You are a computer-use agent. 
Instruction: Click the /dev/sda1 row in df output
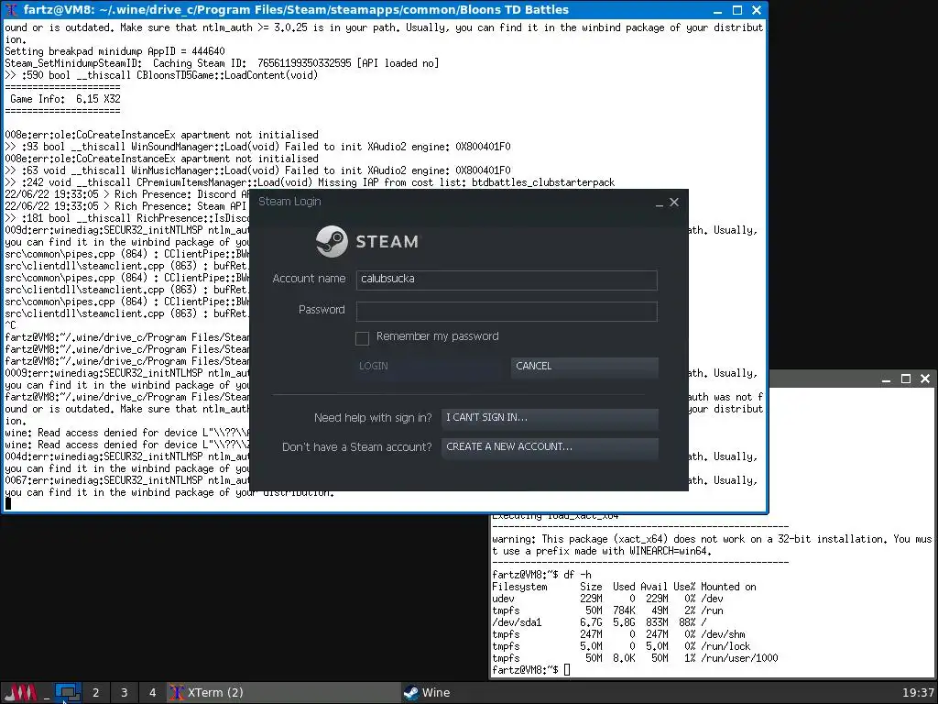(x=599, y=622)
